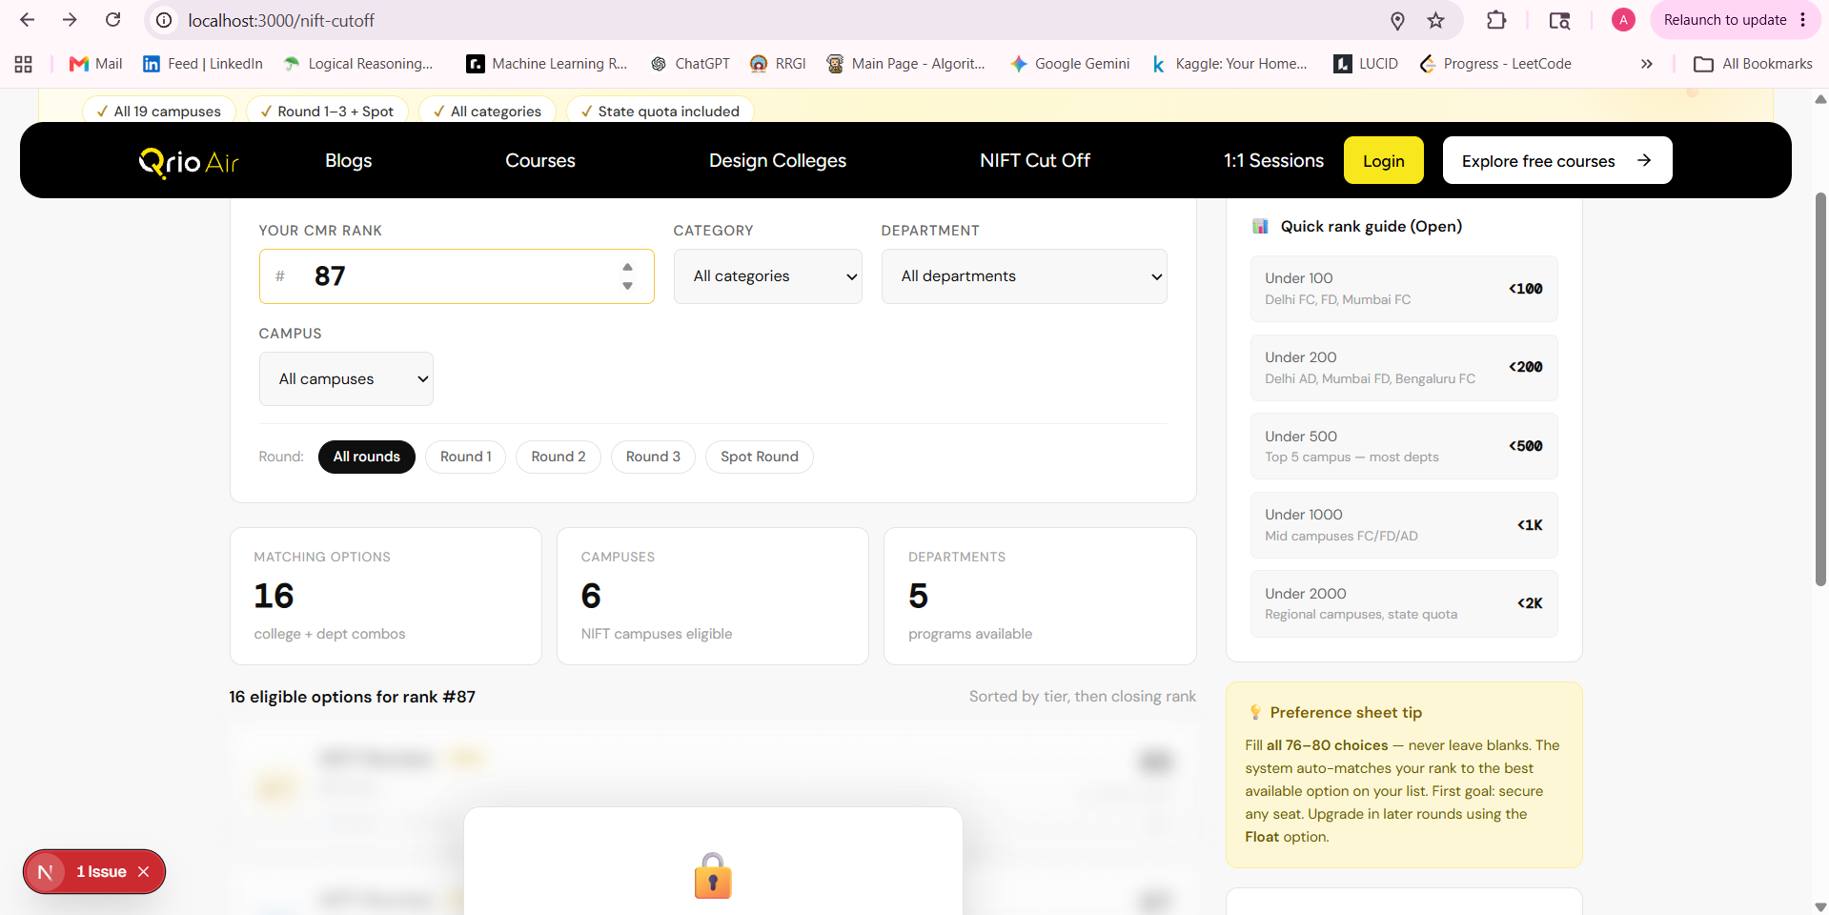
Task: Close the 1 Issue badge
Action: [x=144, y=872]
